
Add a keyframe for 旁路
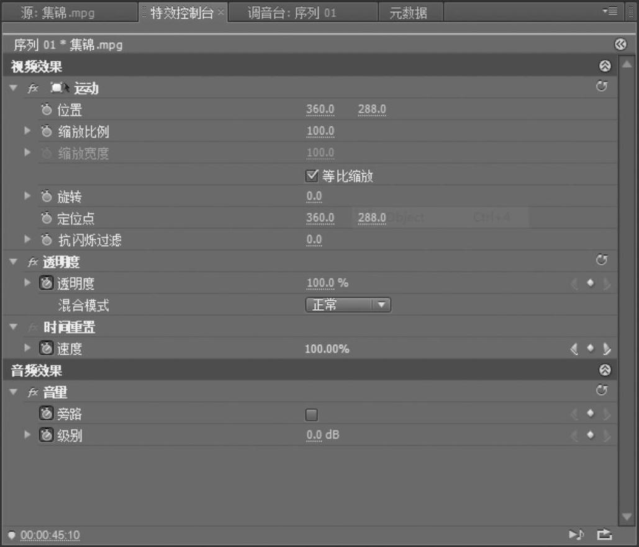(x=590, y=413)
